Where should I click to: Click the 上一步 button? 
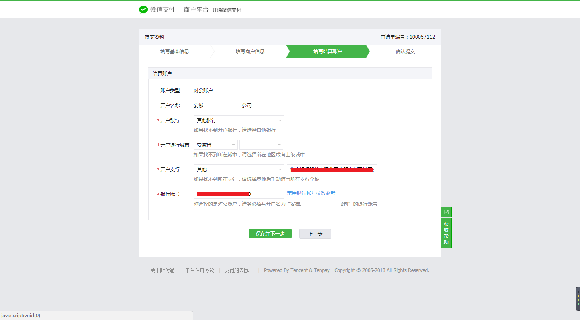(x=315, y=234)
